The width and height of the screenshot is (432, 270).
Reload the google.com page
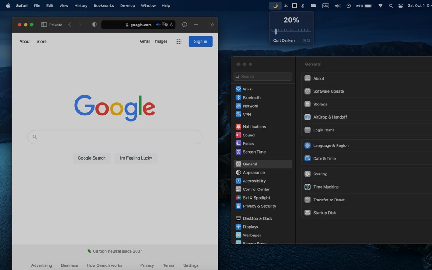(171, 25)
